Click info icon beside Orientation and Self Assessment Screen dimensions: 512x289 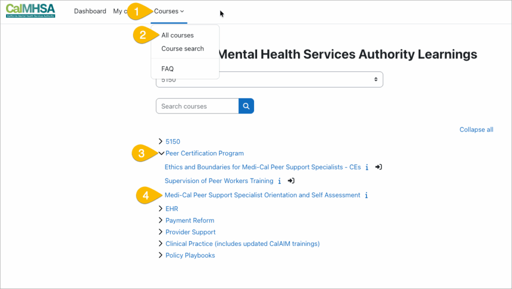click(366, 195)
